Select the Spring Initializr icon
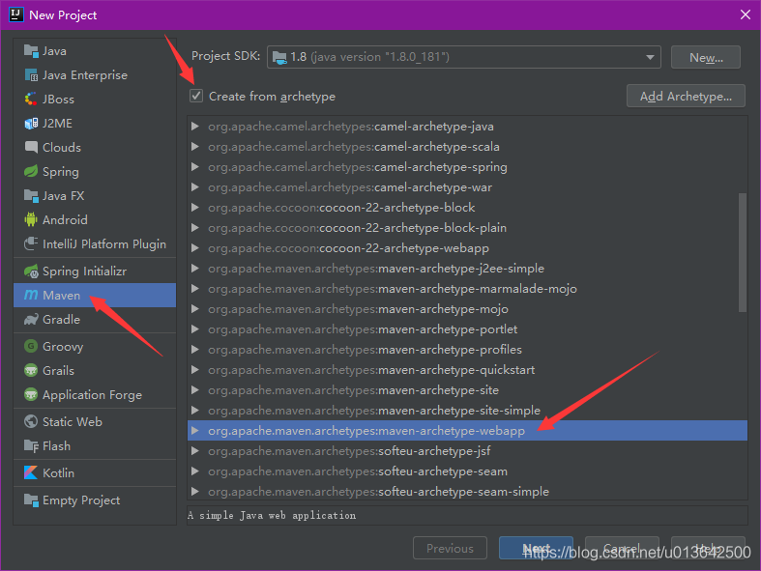 pyautogui.click(x=31, y=271)
